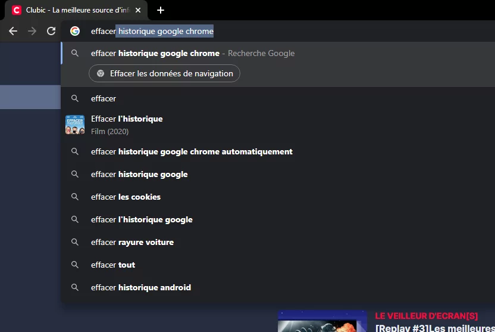Viewport: 495px width, 332px height.
Task: Select the Clubic browser tab
Action: pyautogui.click(x=76, y=10)
